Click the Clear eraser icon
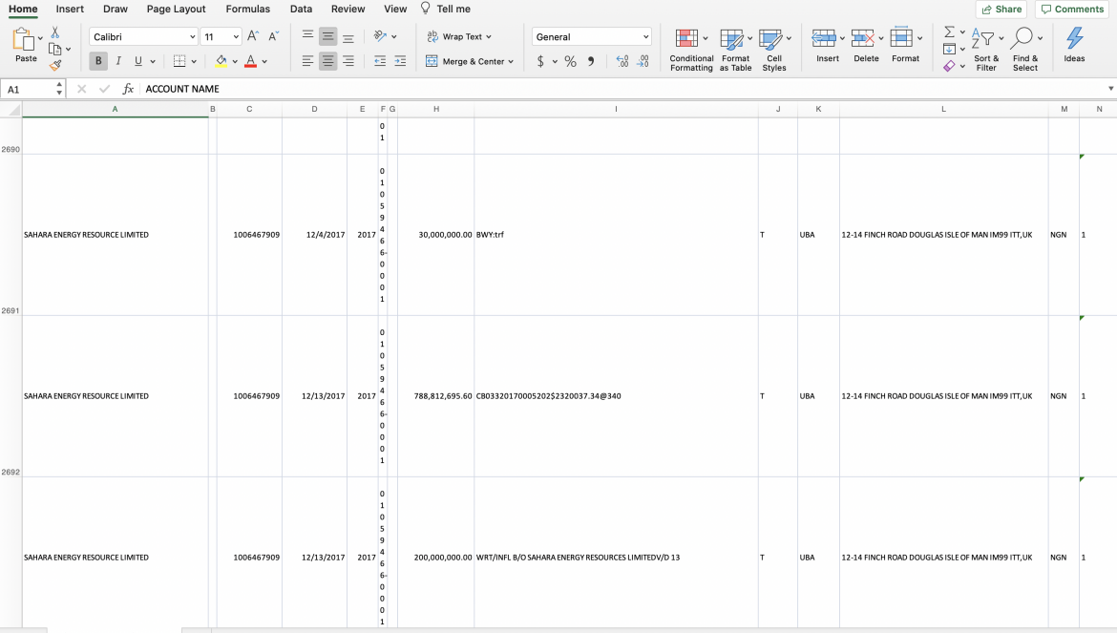Image resolution: width=1117 pixels, height=633 pixels. tap(949, 66)
